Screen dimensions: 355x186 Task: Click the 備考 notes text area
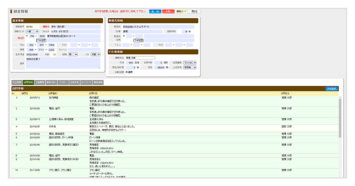click(63, 63)
